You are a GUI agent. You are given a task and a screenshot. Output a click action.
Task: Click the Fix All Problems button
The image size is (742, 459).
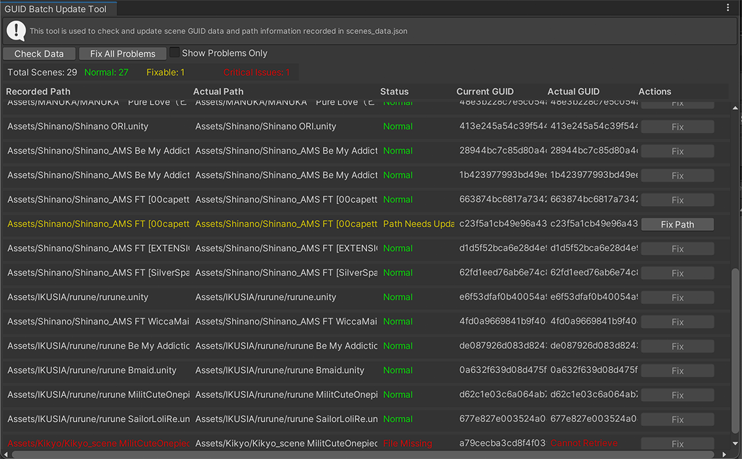tap(122, 54)
